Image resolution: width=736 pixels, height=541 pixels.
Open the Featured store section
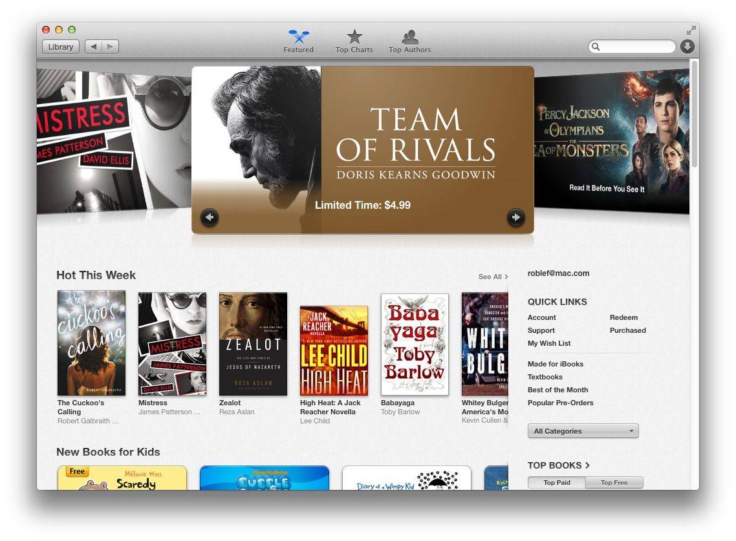pyautogui.click(x=298, y=41)
